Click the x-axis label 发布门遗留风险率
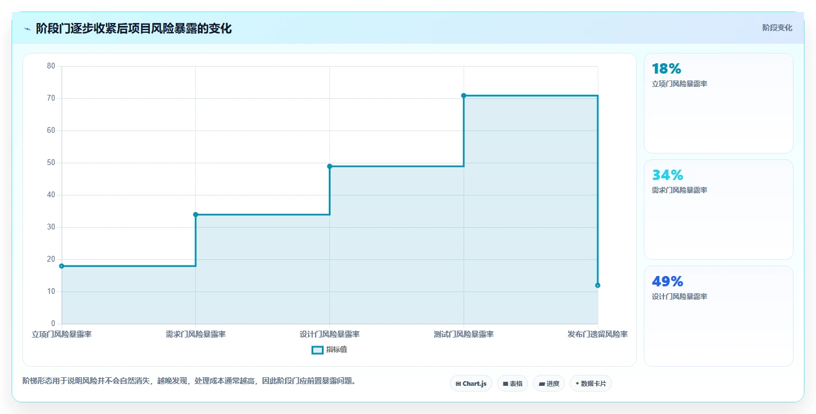Image resolution: width=816 pixels, height=414 pixels. [x=598, y=334]
